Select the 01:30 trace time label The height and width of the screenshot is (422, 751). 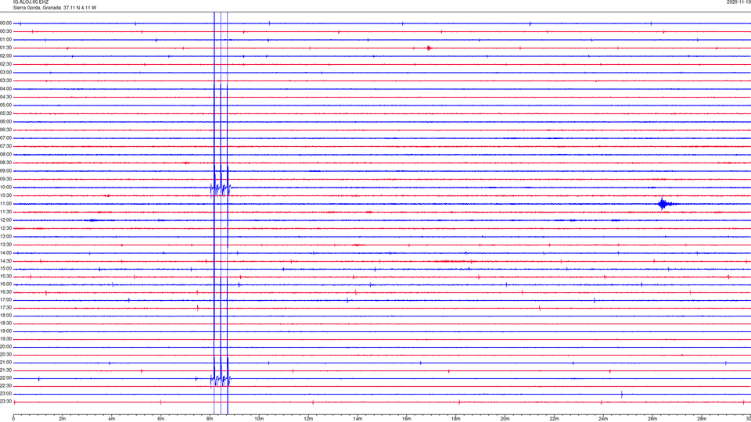click(x=5, y=48)
